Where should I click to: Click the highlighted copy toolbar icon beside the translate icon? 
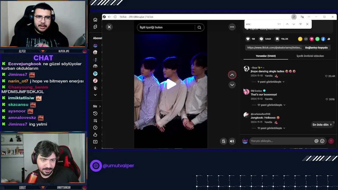coord(294,17)
